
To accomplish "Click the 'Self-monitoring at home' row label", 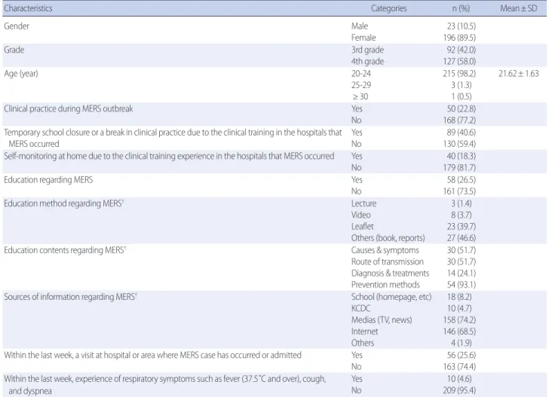I will click(169, 156).
